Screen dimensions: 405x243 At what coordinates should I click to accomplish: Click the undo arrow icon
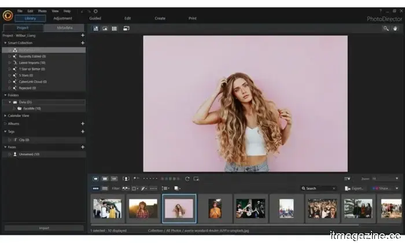(82, 12)
